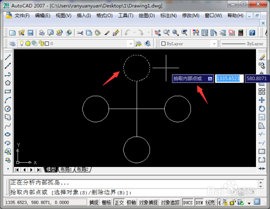Select the Circle drawing tool
Viewport: 270px width, 209px height.
(x=8, y=109)
